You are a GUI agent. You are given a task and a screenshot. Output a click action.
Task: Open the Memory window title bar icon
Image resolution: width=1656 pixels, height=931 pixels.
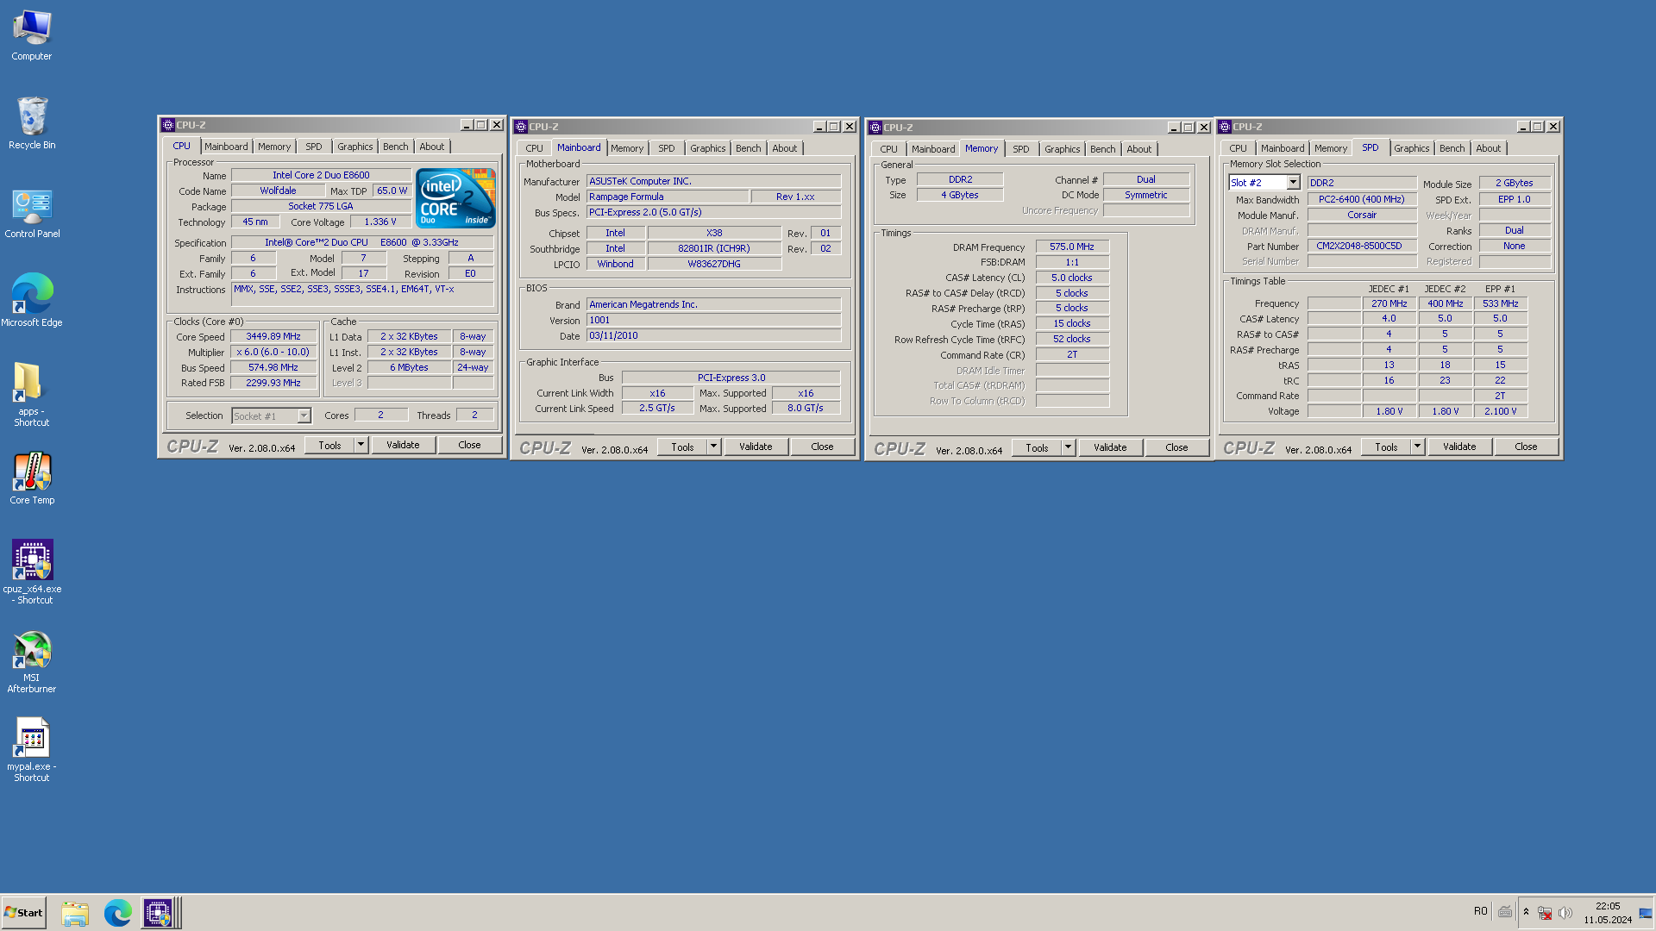pyautogui.click(x=875, y=128)
